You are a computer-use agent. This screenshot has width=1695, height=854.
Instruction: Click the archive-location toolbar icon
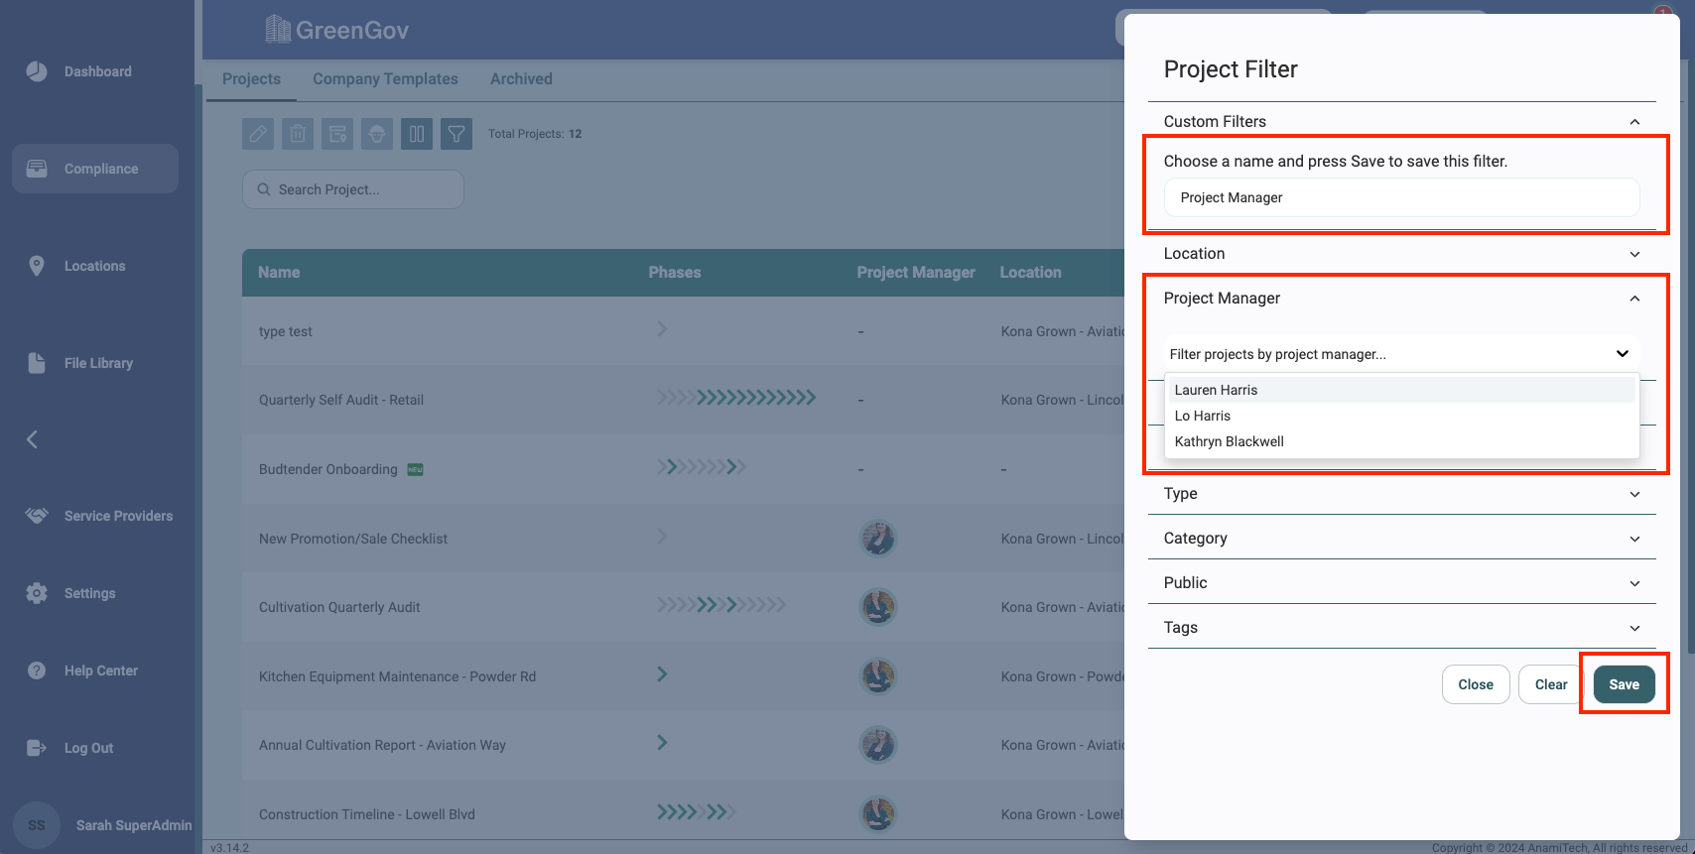(x=337, y=134)
